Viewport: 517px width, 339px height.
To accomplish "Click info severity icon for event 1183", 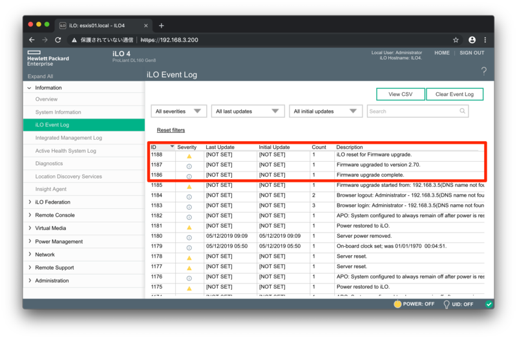I will point(189,207).
